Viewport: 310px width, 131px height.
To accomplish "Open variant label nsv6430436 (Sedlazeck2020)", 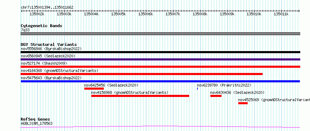I will tap(237, 92).
